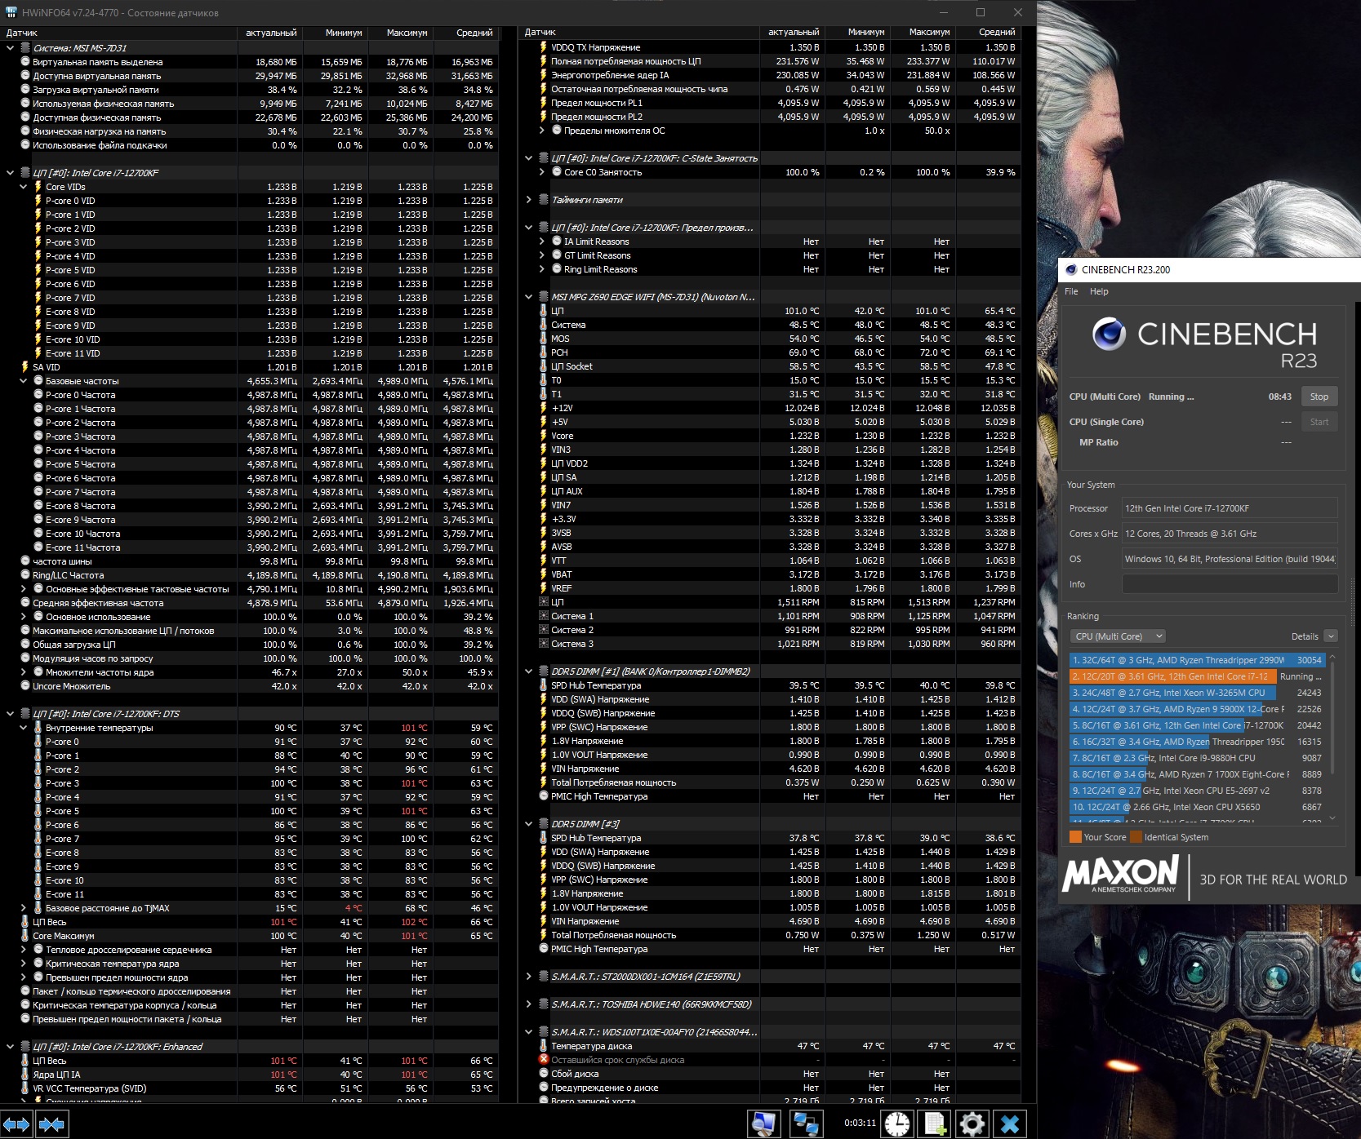
Task: Click the lightning icon beside SA VID
Action: point(25,367)
